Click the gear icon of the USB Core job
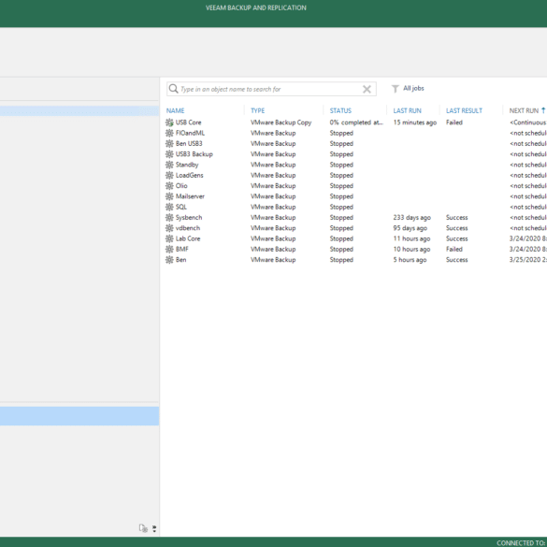The width and height of the screenshot is (547, 547). 169,122
